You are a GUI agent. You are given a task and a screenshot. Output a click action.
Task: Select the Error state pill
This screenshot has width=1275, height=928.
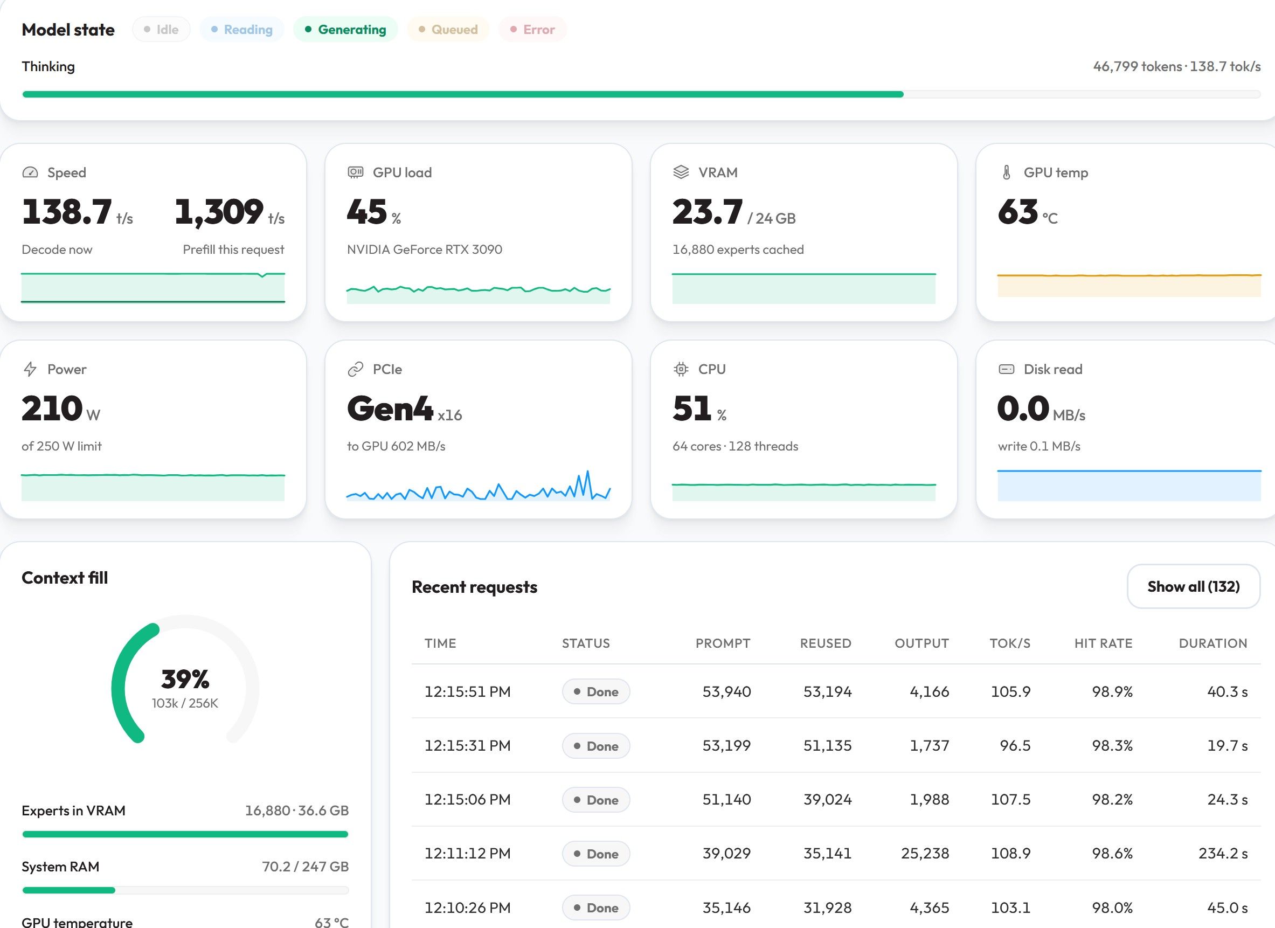pyautogui.click(x=532, y=29)
